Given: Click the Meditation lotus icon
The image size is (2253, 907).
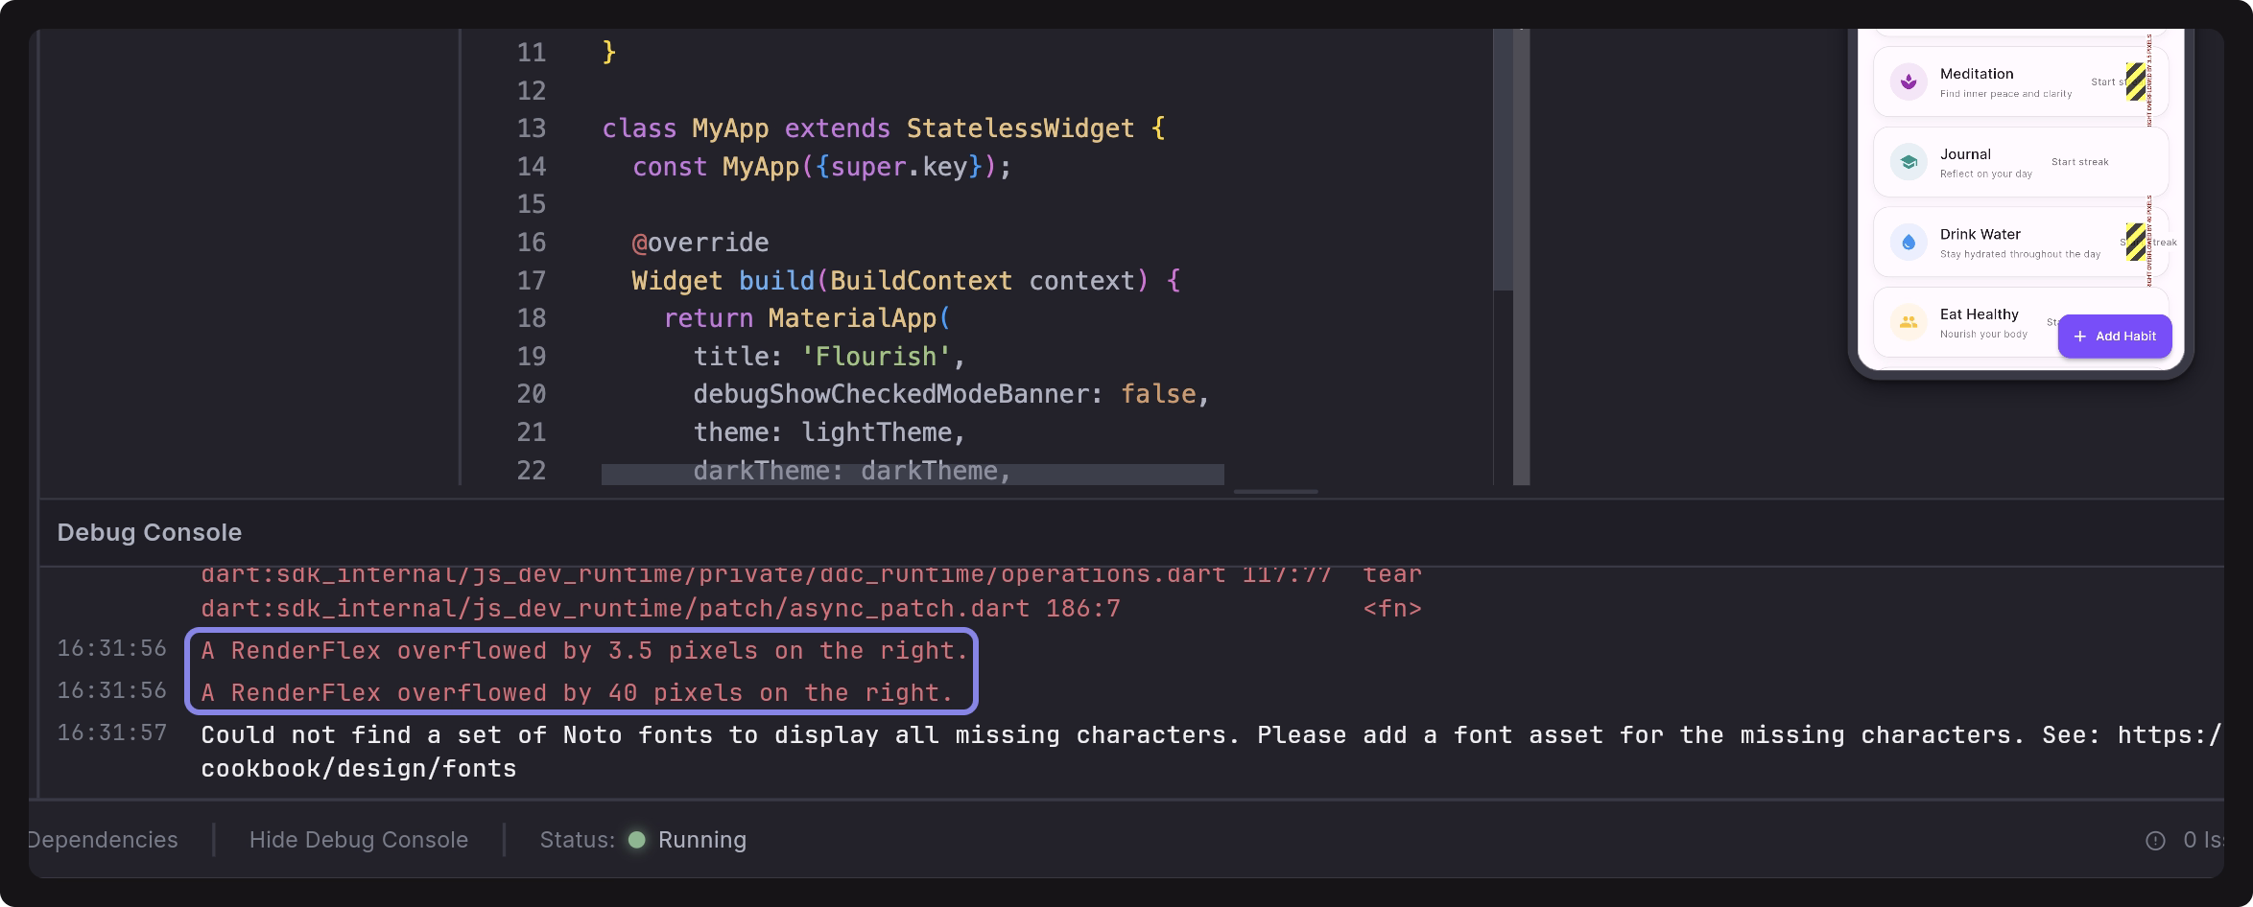Looking at the screenshot, I should [x=1909, y=82].
